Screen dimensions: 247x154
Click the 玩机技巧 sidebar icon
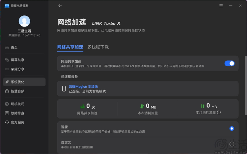(7, 104)
